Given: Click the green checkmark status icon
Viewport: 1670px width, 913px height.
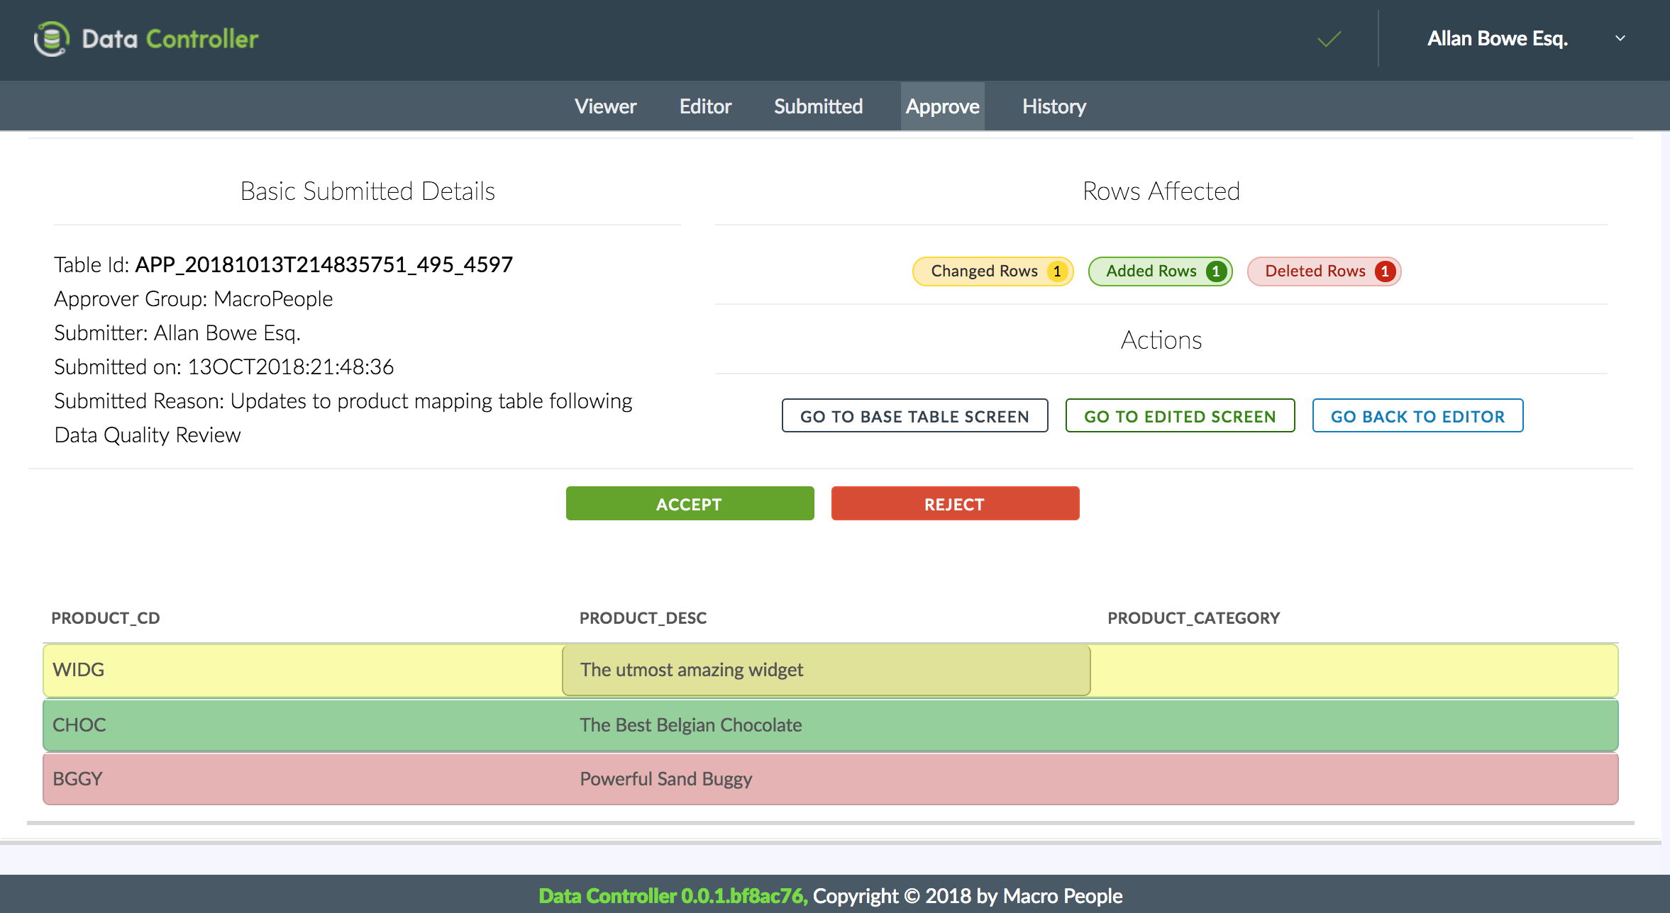Looking at the screenshot, I should tap(1329, 39).
